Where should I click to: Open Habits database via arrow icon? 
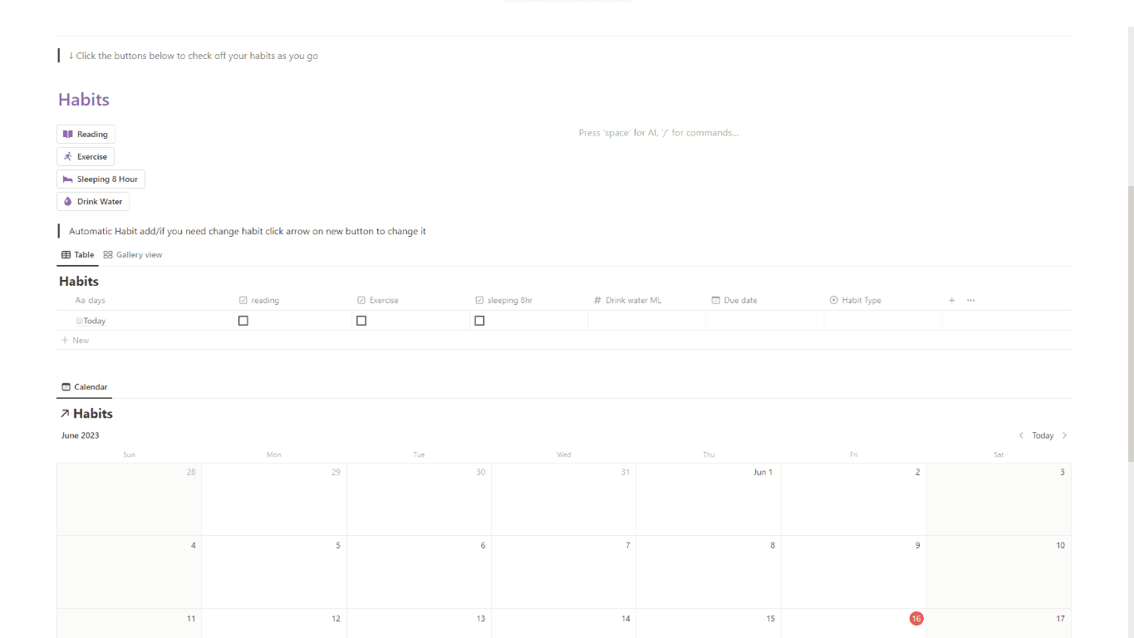pos(65,414)
